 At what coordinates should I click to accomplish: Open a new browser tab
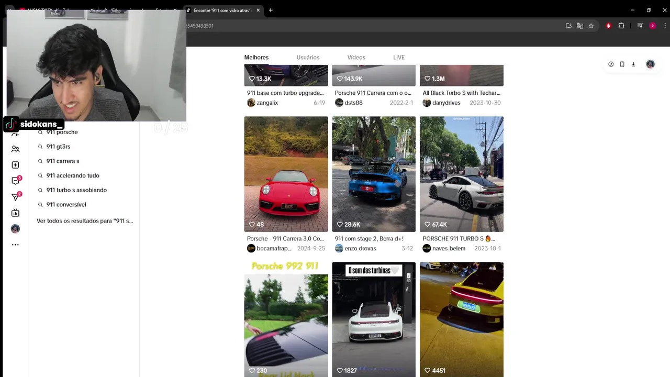[x=271, y=10]
